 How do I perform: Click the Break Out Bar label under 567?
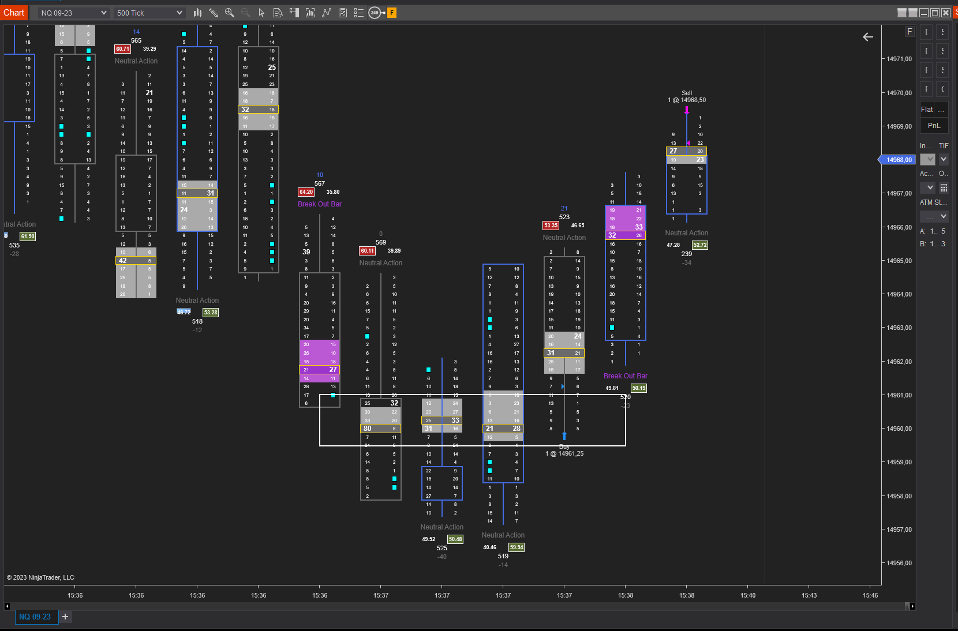click(320, 204)
